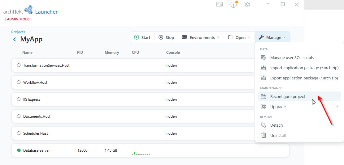
Task: Click PID value 12600
Action: tap(82, 150)
